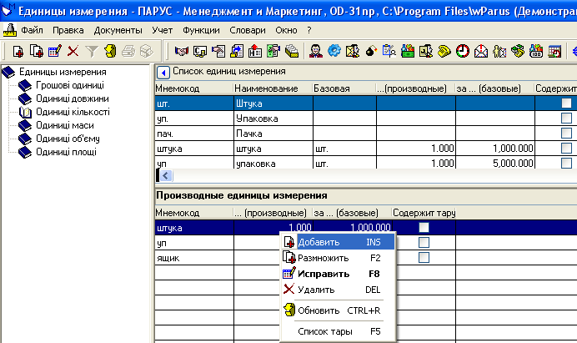Click the goods crate labeled 100 icon

[536, 51]
